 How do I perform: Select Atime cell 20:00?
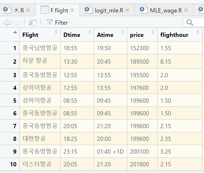111,139
